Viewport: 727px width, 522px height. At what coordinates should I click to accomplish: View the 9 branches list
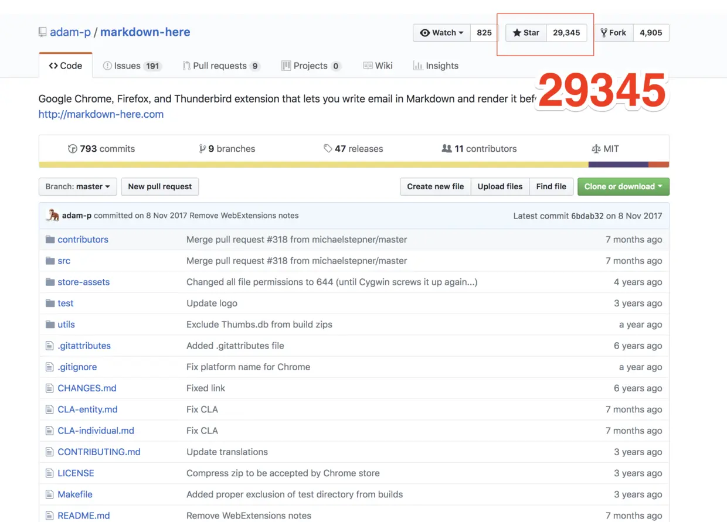227,149
